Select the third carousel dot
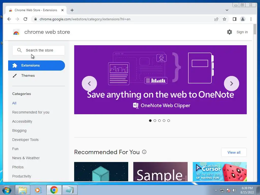 tap(159, 121)
